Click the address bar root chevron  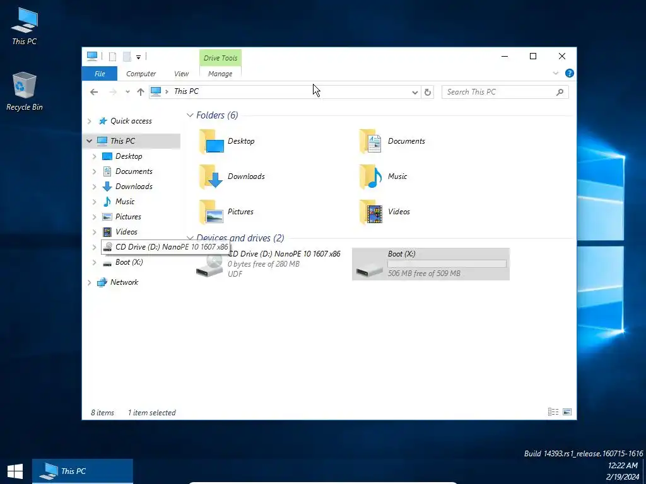pyautogui.click(x=167, y=92)
